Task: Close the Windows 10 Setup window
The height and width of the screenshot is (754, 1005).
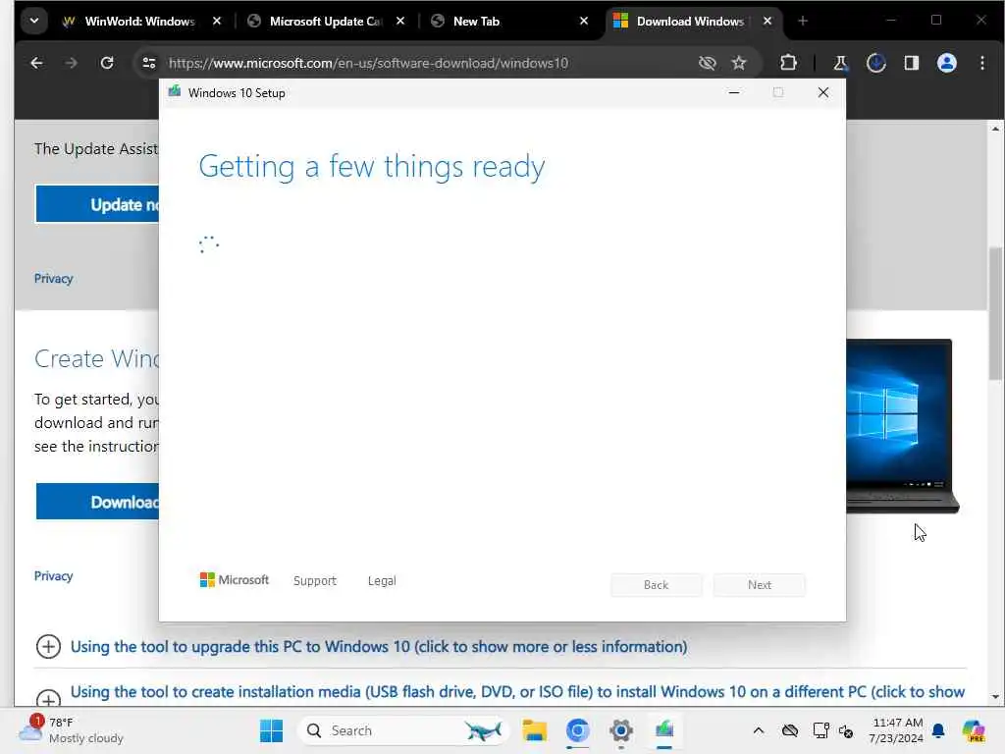Action: (823, 93)
